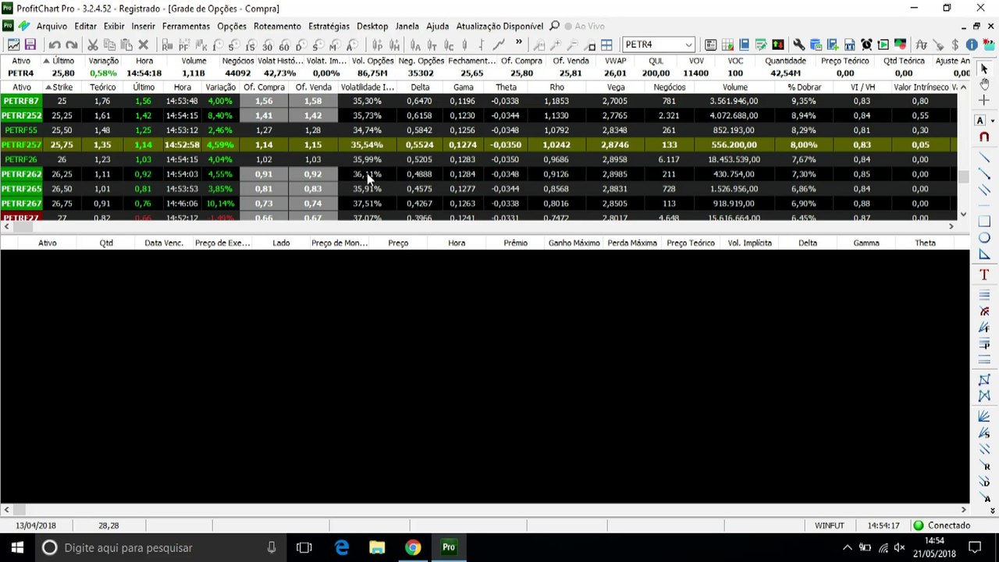Image resolution: width=999 pixels, height=562 pixels.
Task: Select the PETRF87 option row
Action: pos(478,101)
